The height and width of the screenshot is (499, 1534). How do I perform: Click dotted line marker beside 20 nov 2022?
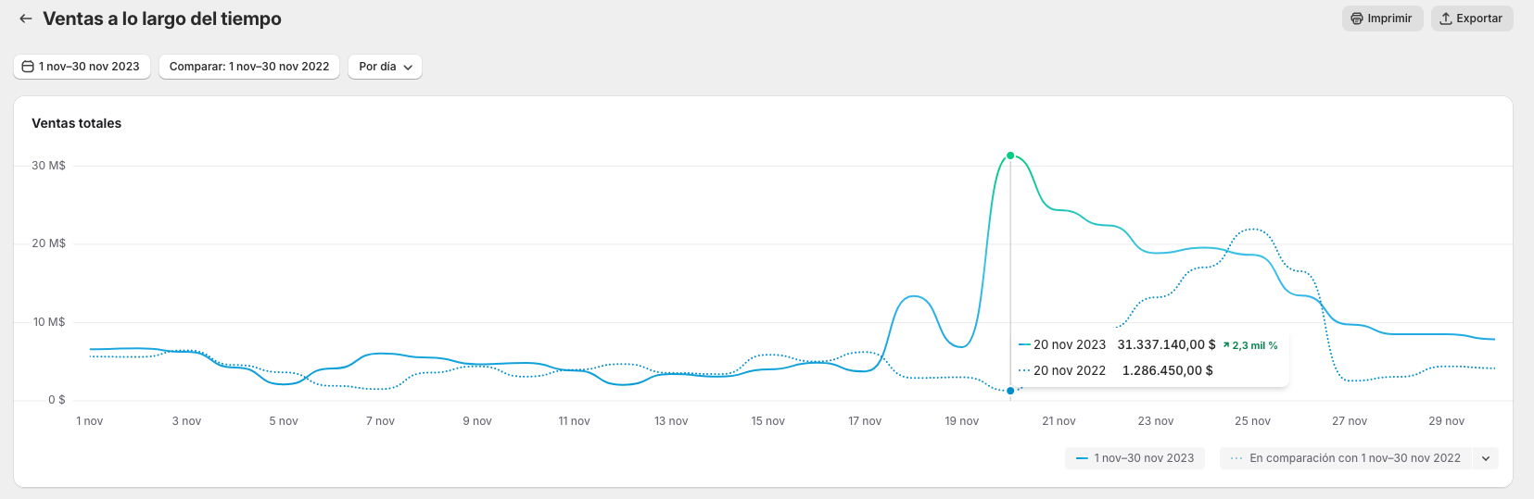click(x=1024, y=370)
